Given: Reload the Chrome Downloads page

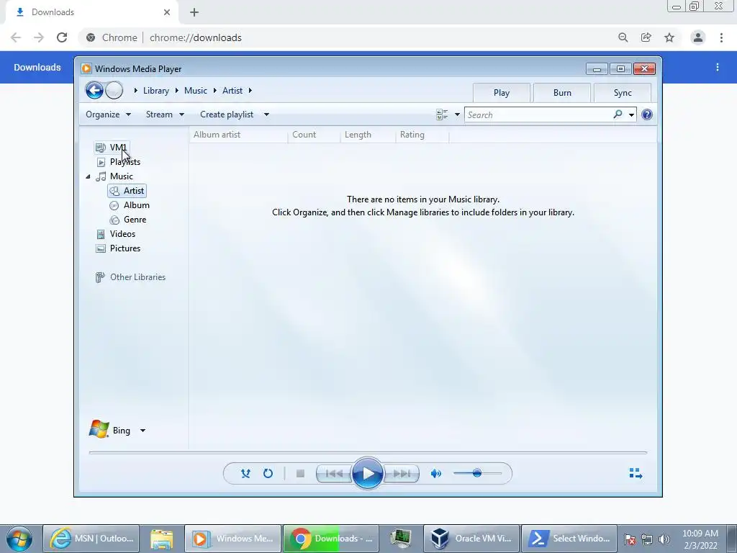Looking at the screenshot, I should coord(62,37).
